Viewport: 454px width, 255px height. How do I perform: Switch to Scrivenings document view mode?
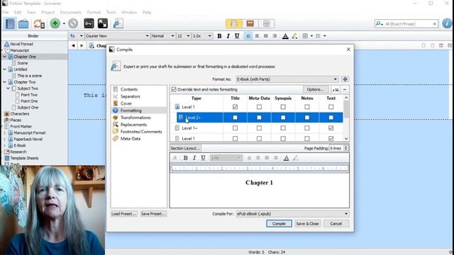coord(234,23)
